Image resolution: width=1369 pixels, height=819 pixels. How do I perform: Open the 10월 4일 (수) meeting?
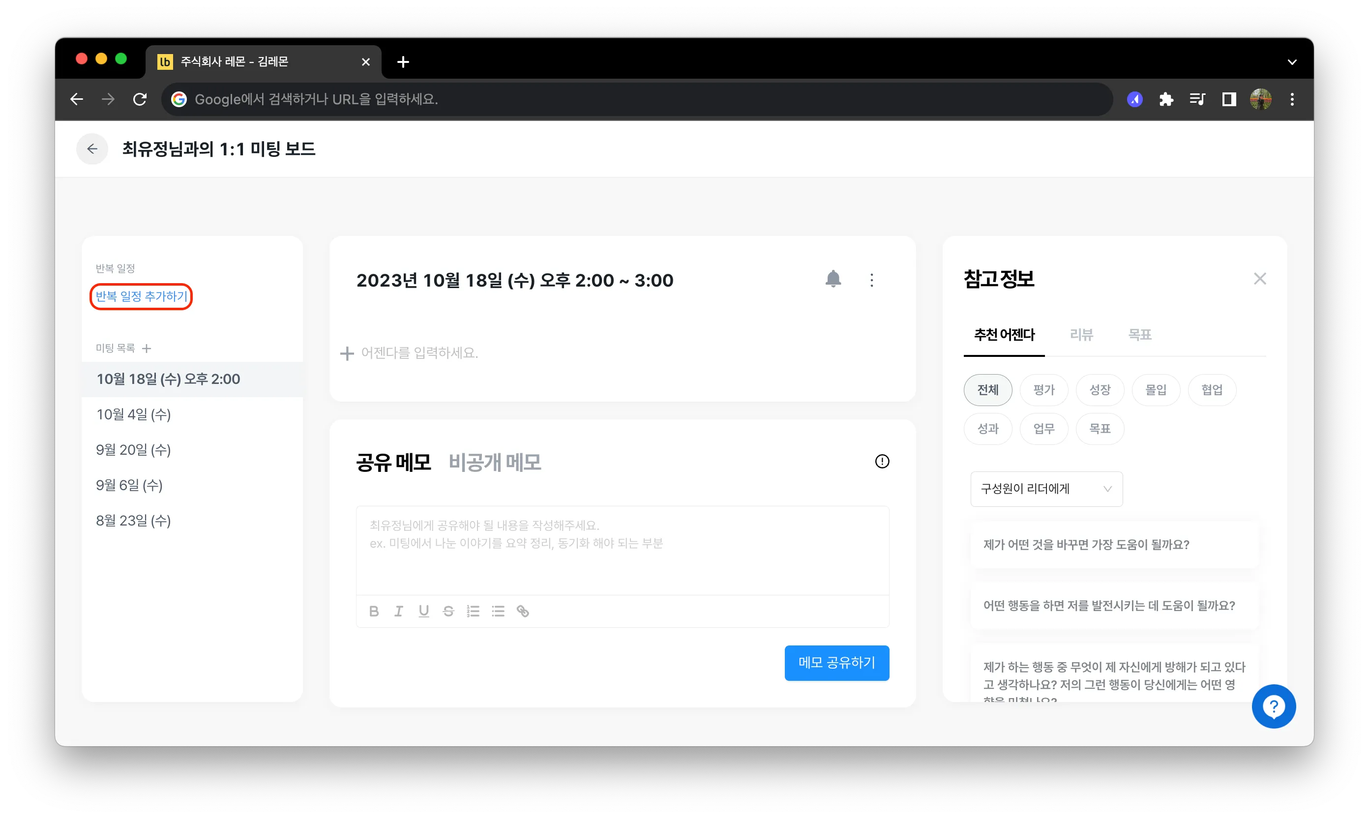coord(192,414)
